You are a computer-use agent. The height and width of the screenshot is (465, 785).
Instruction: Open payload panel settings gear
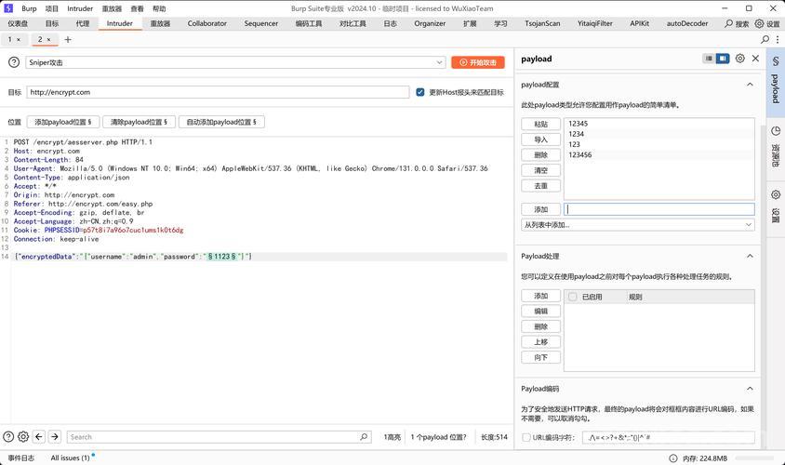pos(740,59)
